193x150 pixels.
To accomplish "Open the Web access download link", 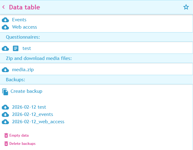I will click(x=24, y=27).
